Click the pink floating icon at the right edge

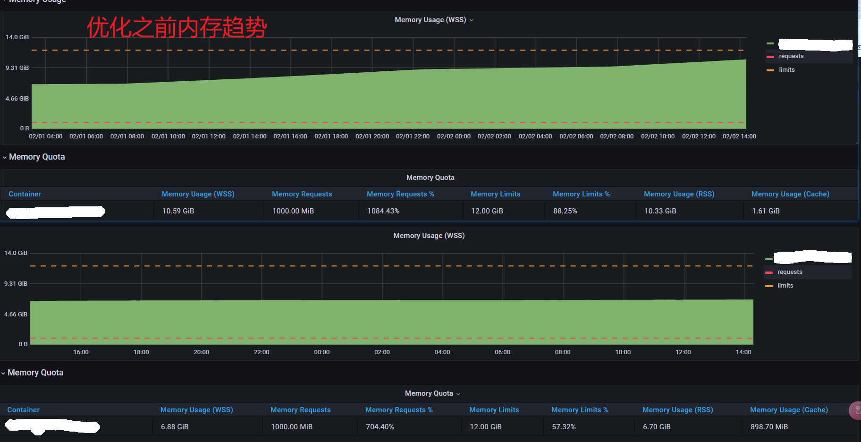pos(855,410)
